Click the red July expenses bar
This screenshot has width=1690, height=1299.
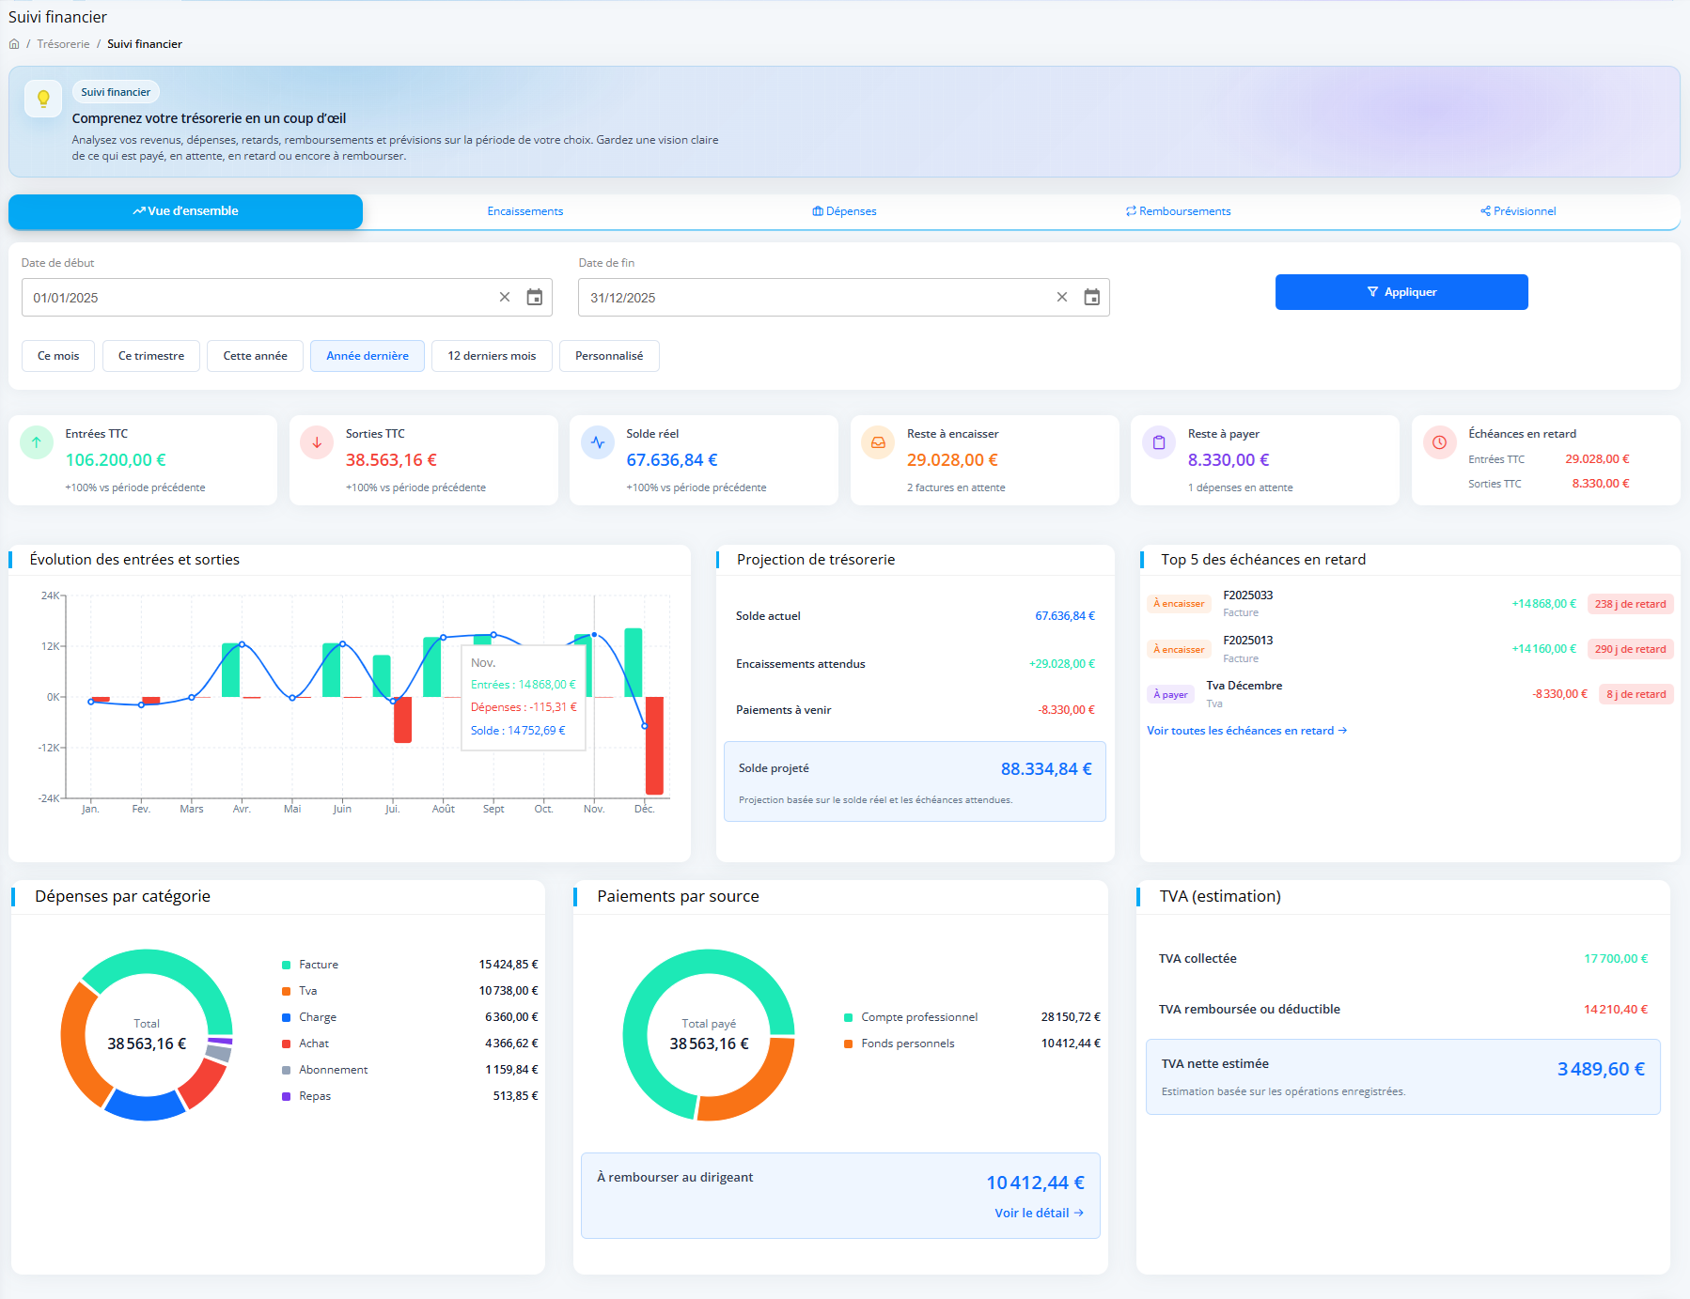tap(402, 719)
